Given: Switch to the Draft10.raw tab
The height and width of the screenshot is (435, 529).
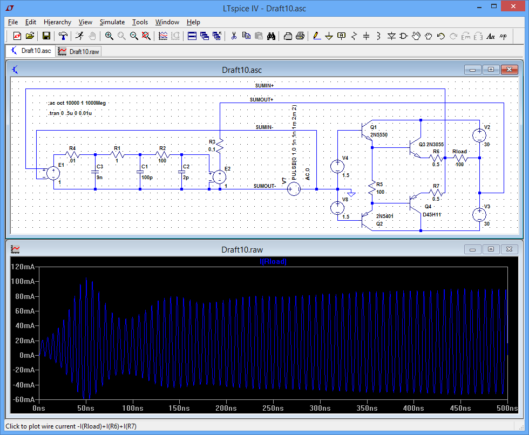Looking at the screenshot, I should pyautogui.click(x=79, y=51).
